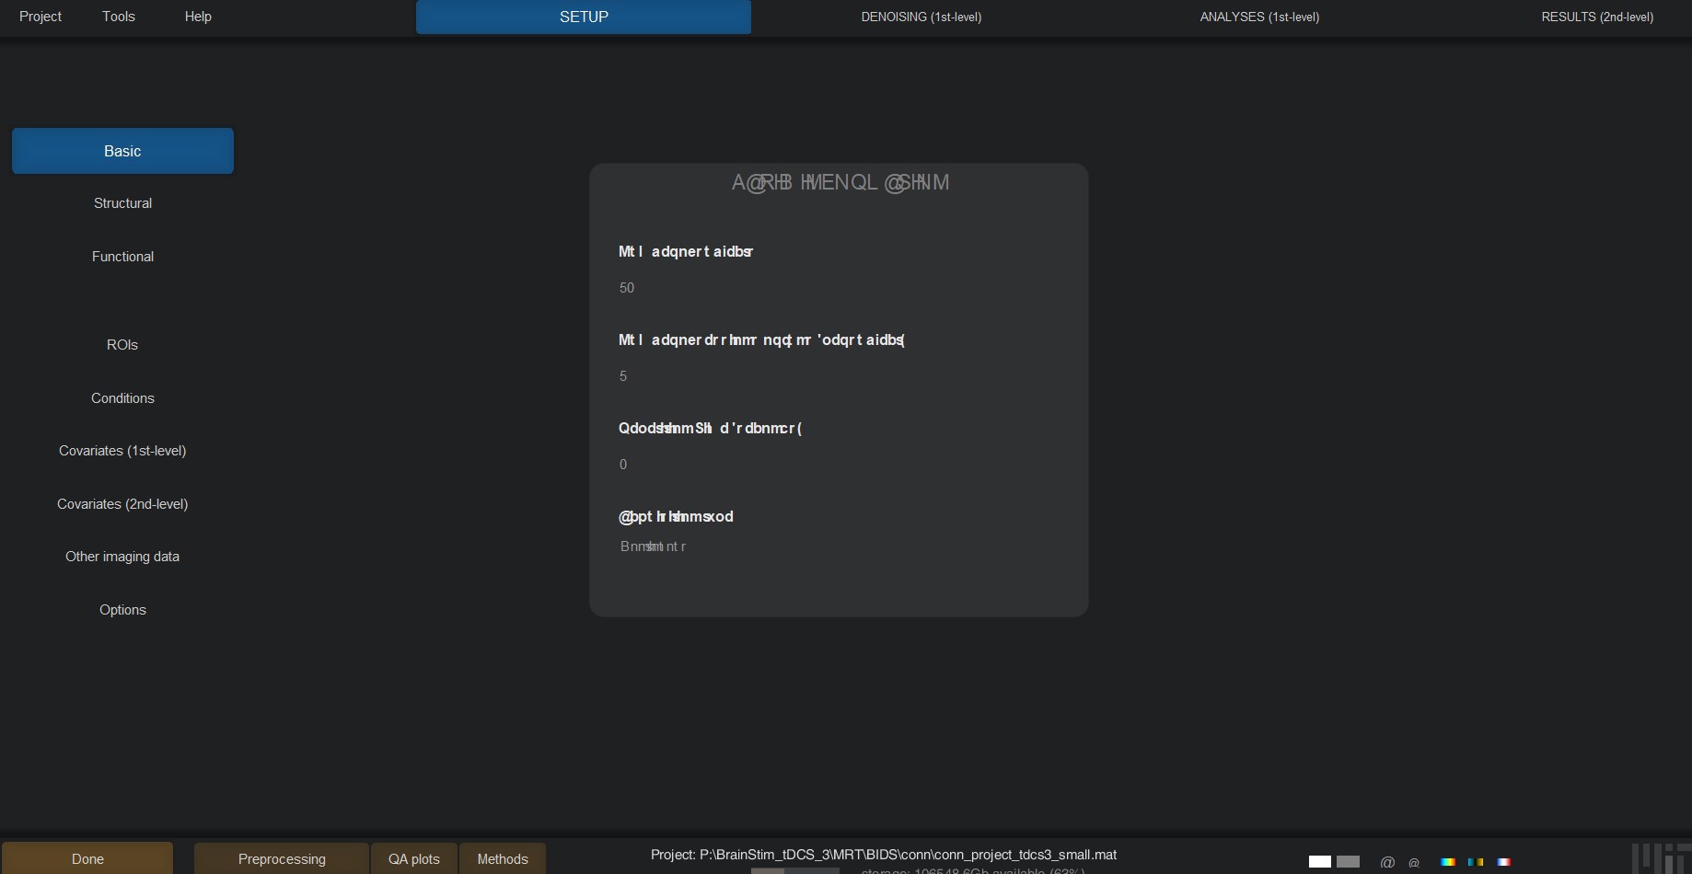Choose the rainbow jet colormap icon
This screenshot has width=1692, height=874.
pos(1448,862)
